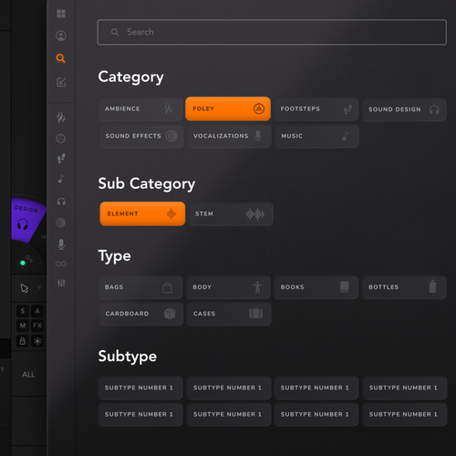This screenshot has width=456, height=456.
Task: Select the microphone icon in sidebar
Action: pyautogui.click(x=61, y=244)
